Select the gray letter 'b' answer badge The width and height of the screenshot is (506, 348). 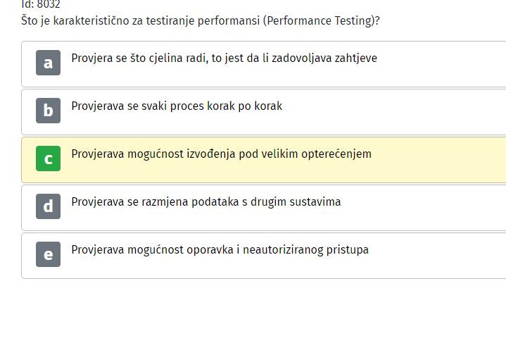tap(48, 111)
